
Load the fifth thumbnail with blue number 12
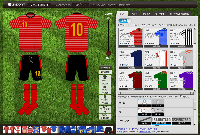(x=86, y=129)
